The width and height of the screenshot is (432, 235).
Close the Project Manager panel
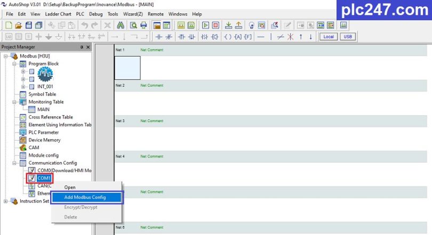[x=88, y=47]
